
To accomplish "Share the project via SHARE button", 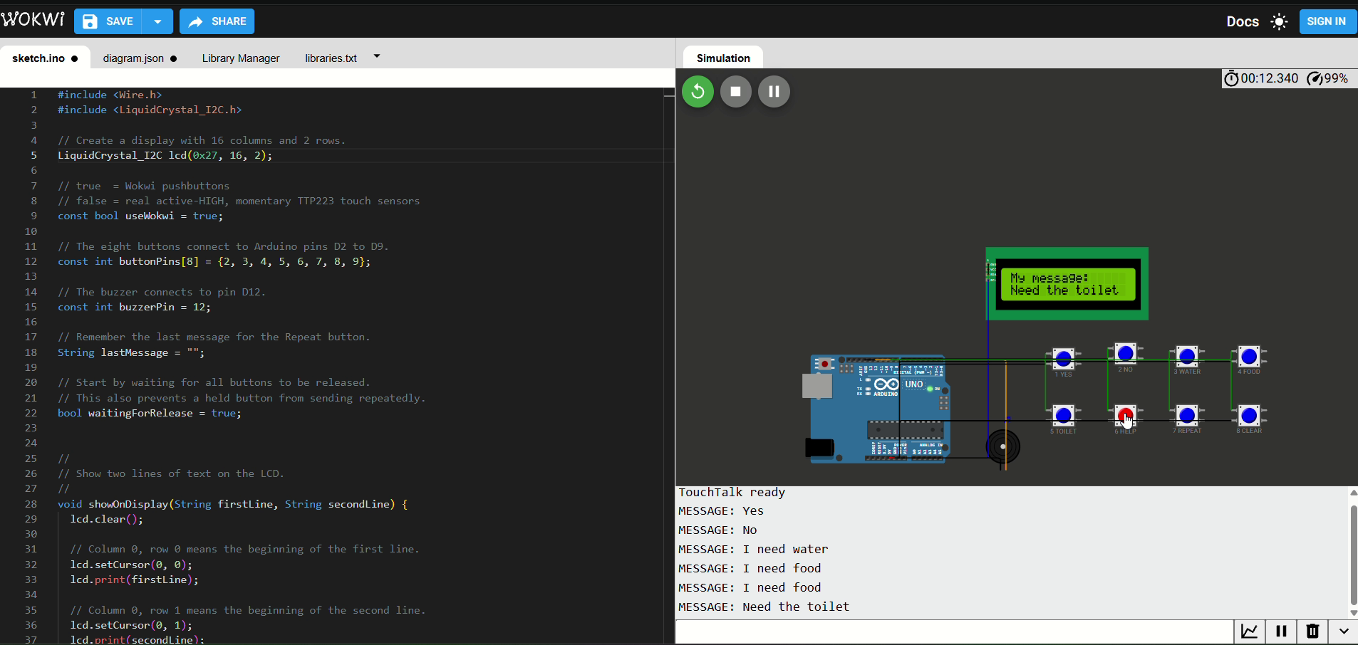I will pos(217,21).
